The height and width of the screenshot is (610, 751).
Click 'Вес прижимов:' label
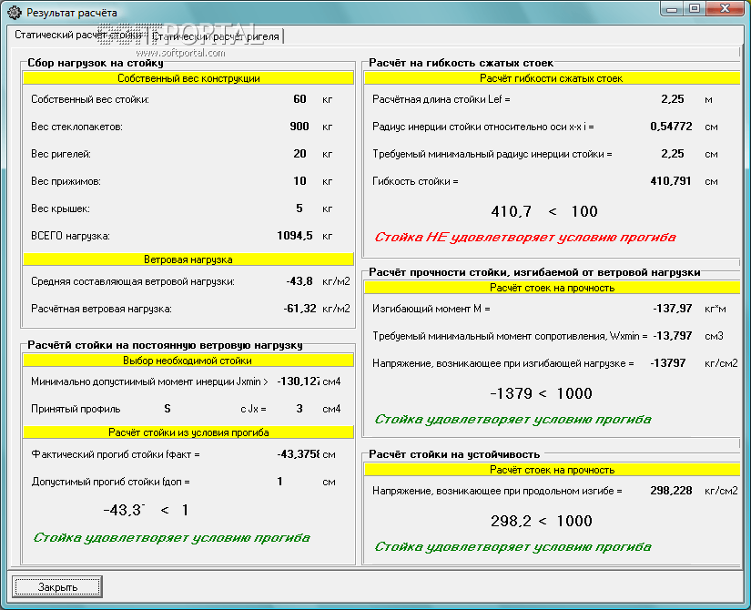66,181
